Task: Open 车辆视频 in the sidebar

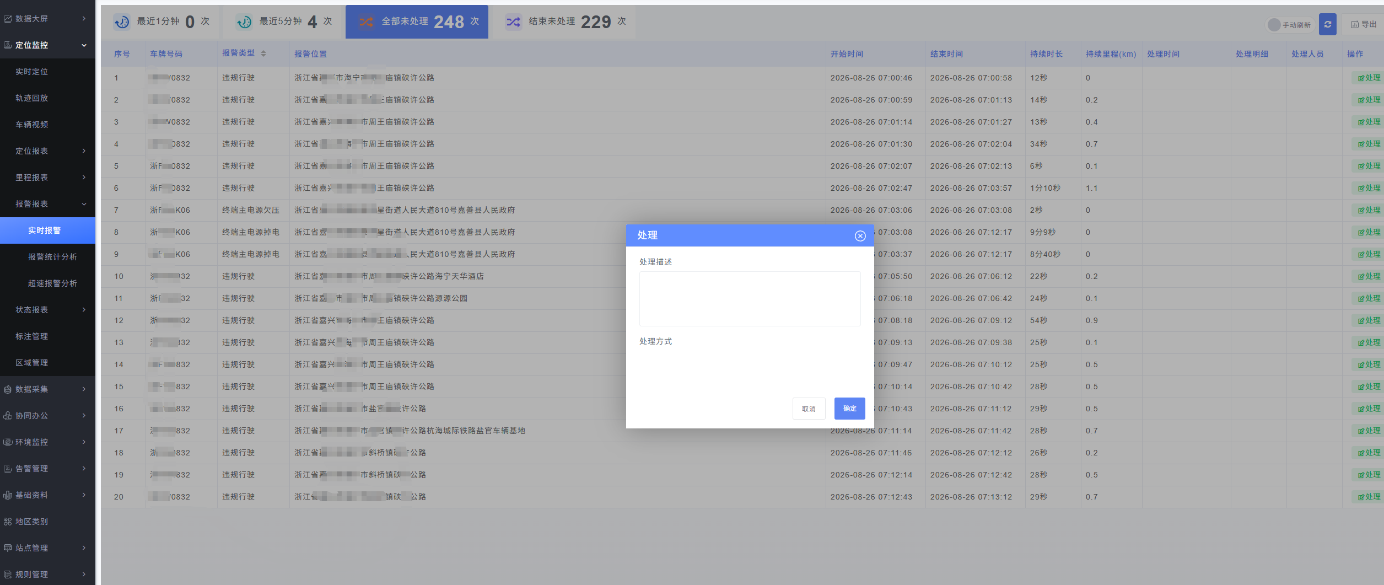Action: (x=47, y=124)
